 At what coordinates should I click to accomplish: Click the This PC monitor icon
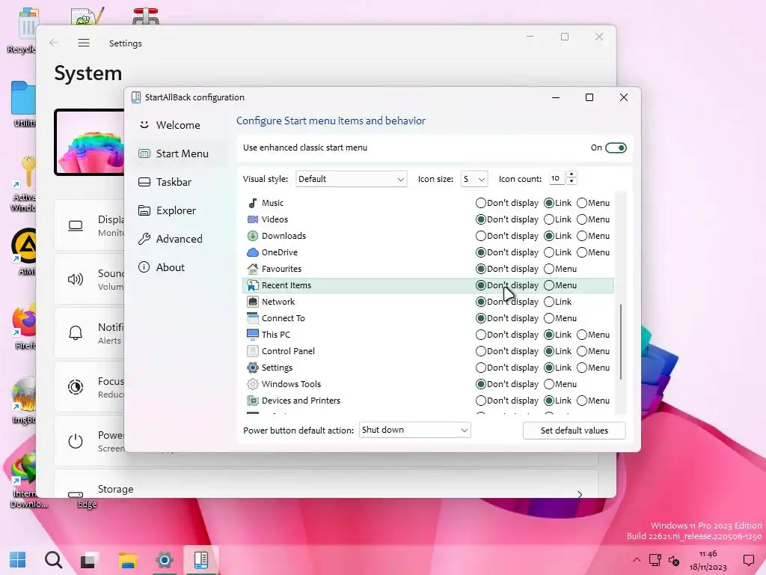(x=253, y=335)
